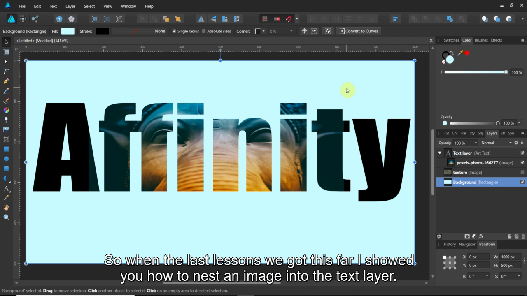Select the Fill (gradient) tool

click(6, 110)
